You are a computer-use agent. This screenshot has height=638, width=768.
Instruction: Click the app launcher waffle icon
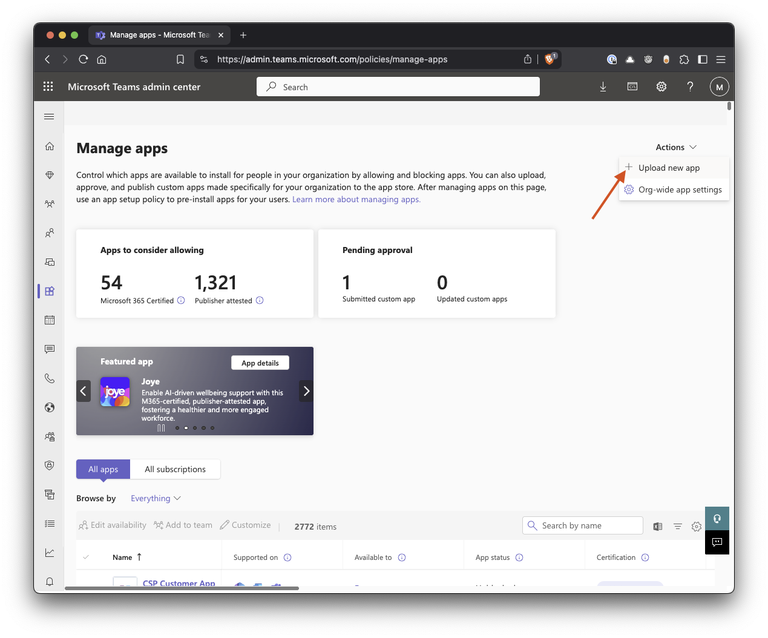pos(48,87)
